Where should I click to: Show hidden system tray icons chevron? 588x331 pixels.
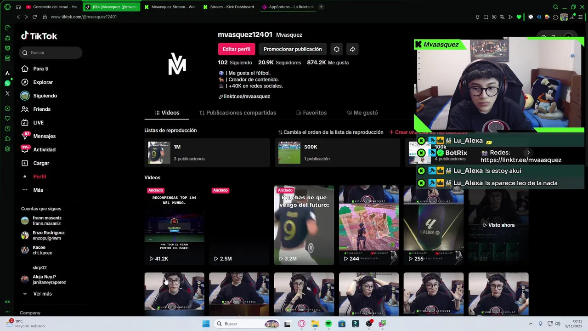point(531,324)
